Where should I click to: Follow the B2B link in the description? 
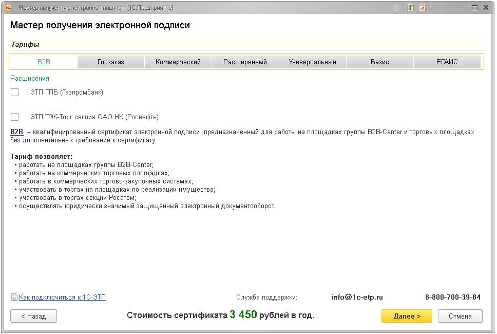click(x=17, y=132)
